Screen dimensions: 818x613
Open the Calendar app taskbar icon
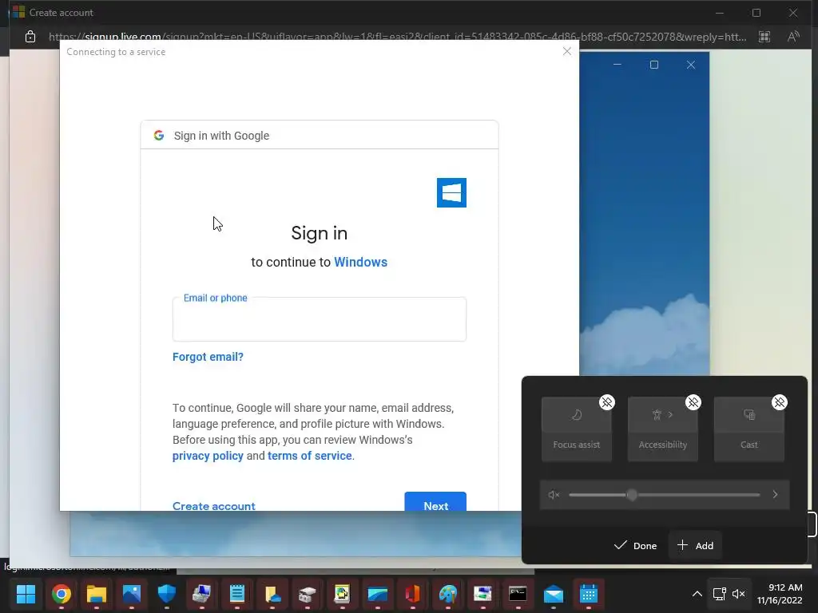[589, 593]
